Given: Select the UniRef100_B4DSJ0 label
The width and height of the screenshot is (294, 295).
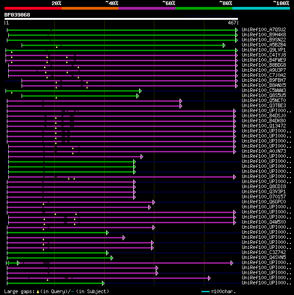Looking at the screenshot, I should pyautogui.click(x=264, y=116).
